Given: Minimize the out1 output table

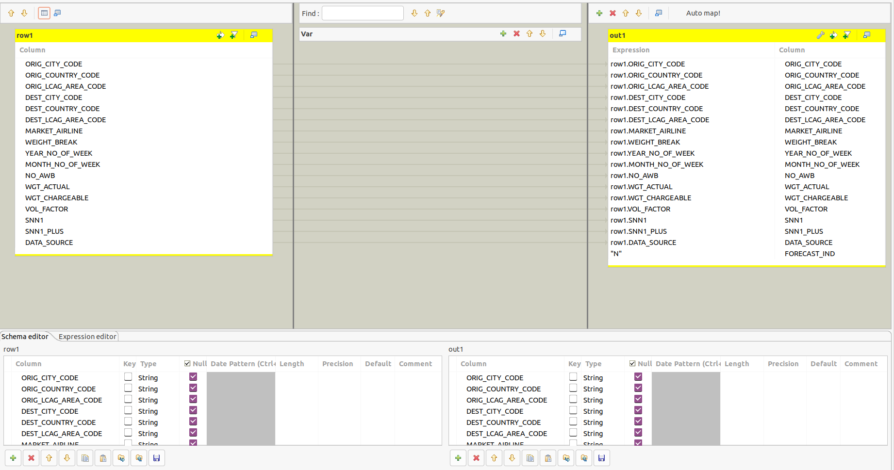Looking at the screenshot, I should (867, 35).
